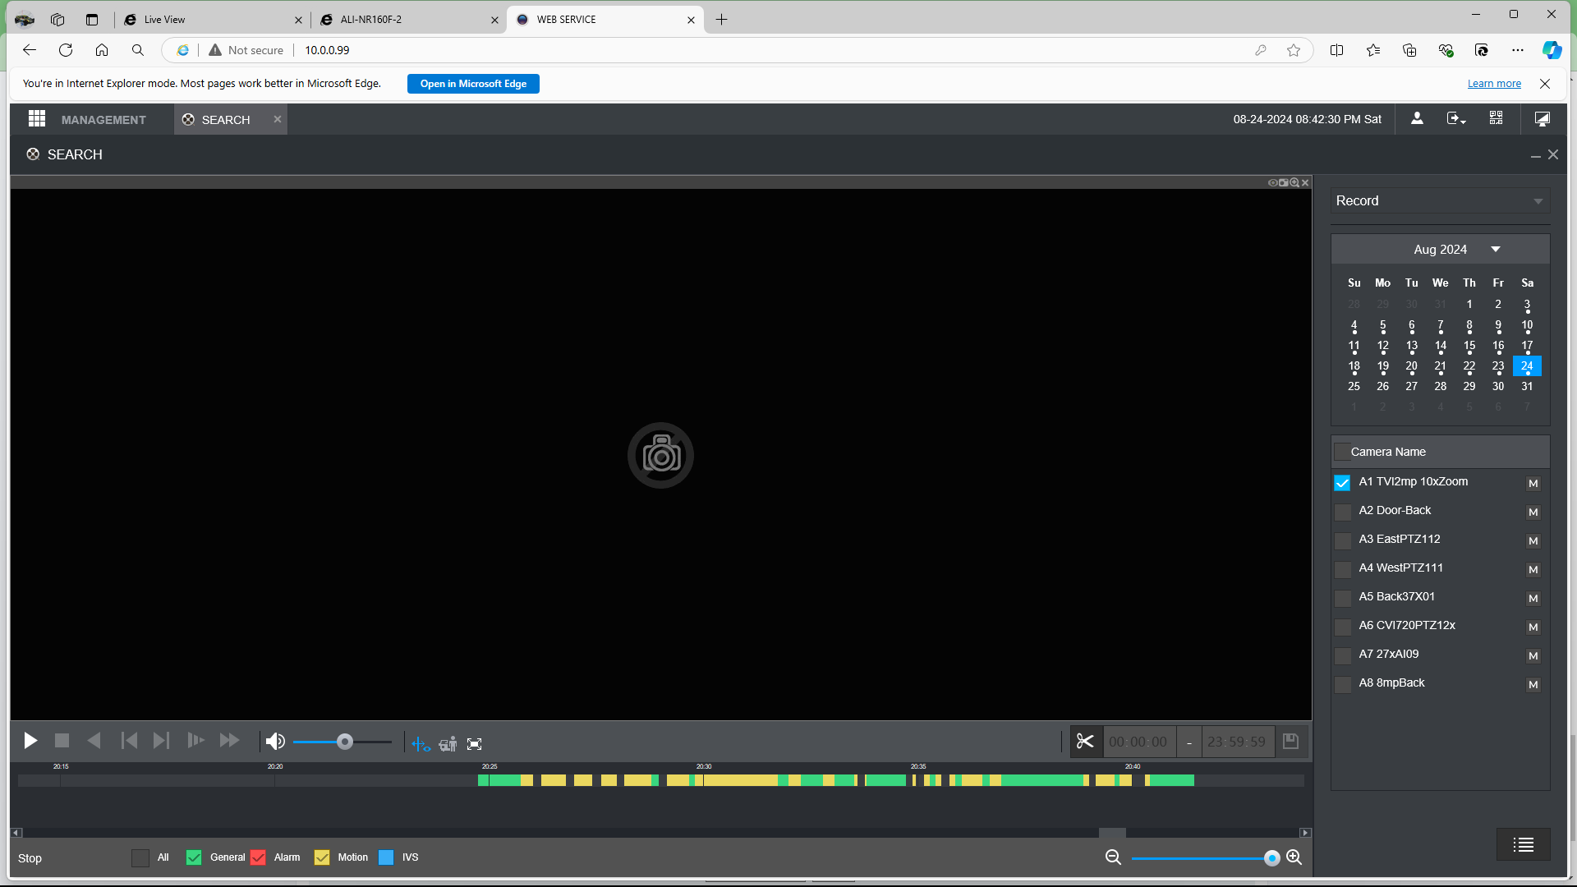Select all cameras via Camera Name checkbox
The image size is (1577, 887).
[x=1343, y=452]
